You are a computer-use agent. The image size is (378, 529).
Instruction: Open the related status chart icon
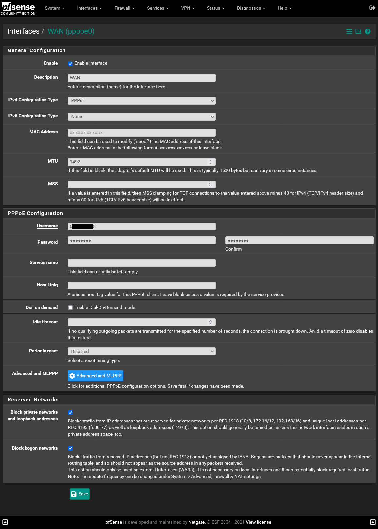(x=358, y=31)
